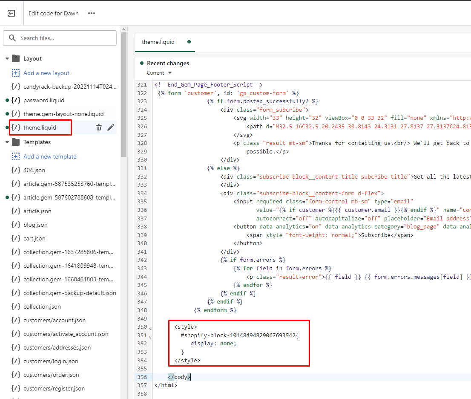Click the <style> tag on line 350

(186, 327)
